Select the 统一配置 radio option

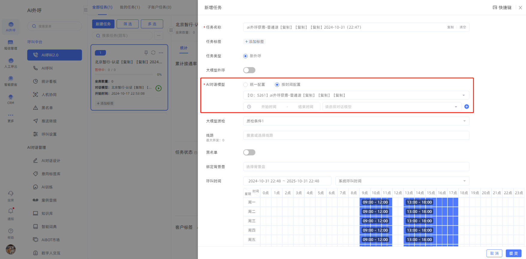point(246,85)
